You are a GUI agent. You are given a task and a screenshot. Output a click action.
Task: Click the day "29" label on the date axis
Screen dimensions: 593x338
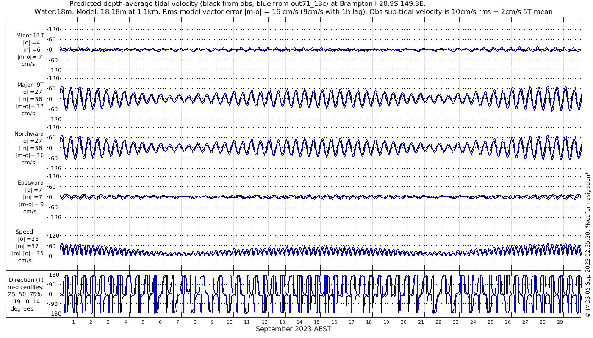pyautogui.click(x=560, y=322)
